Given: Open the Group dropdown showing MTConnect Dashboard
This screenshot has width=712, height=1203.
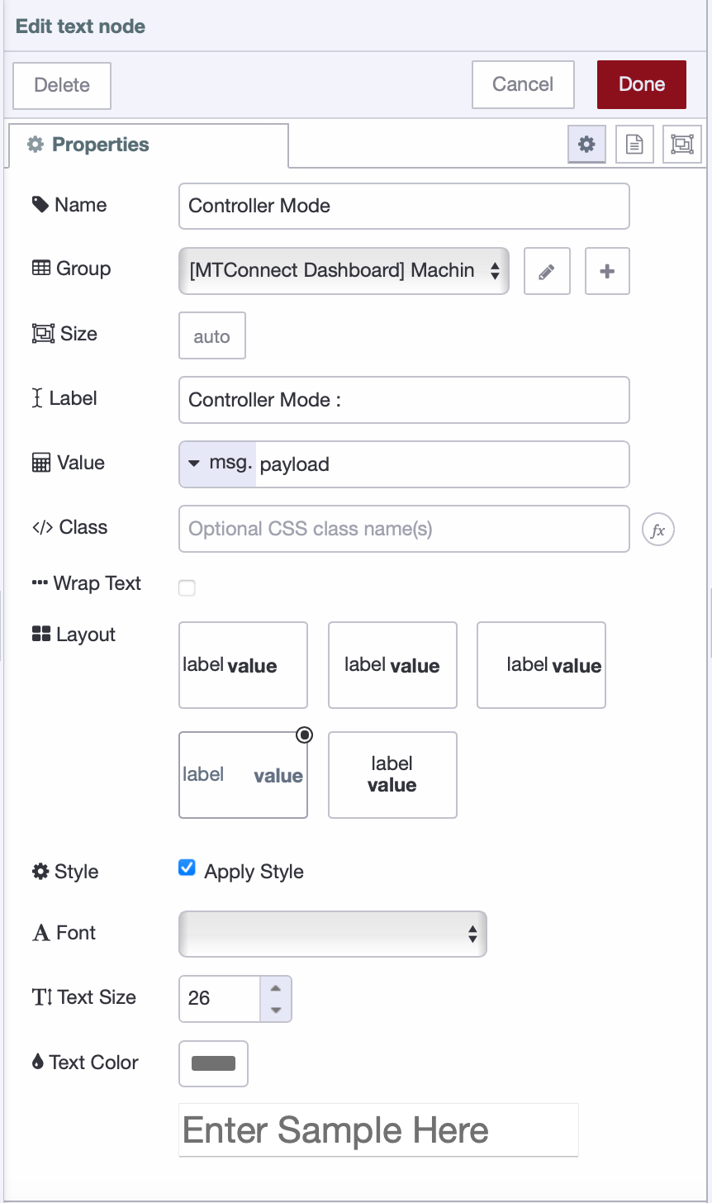Looking at the screenshot, I should point(344,271).
